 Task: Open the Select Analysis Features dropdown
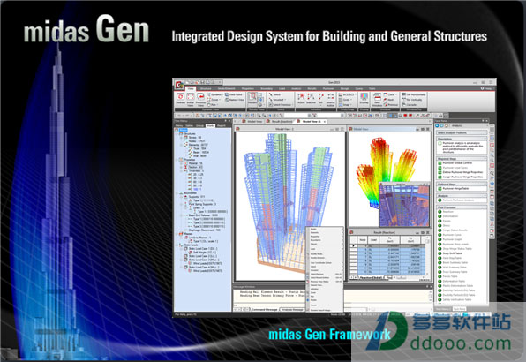click(462, 132)
